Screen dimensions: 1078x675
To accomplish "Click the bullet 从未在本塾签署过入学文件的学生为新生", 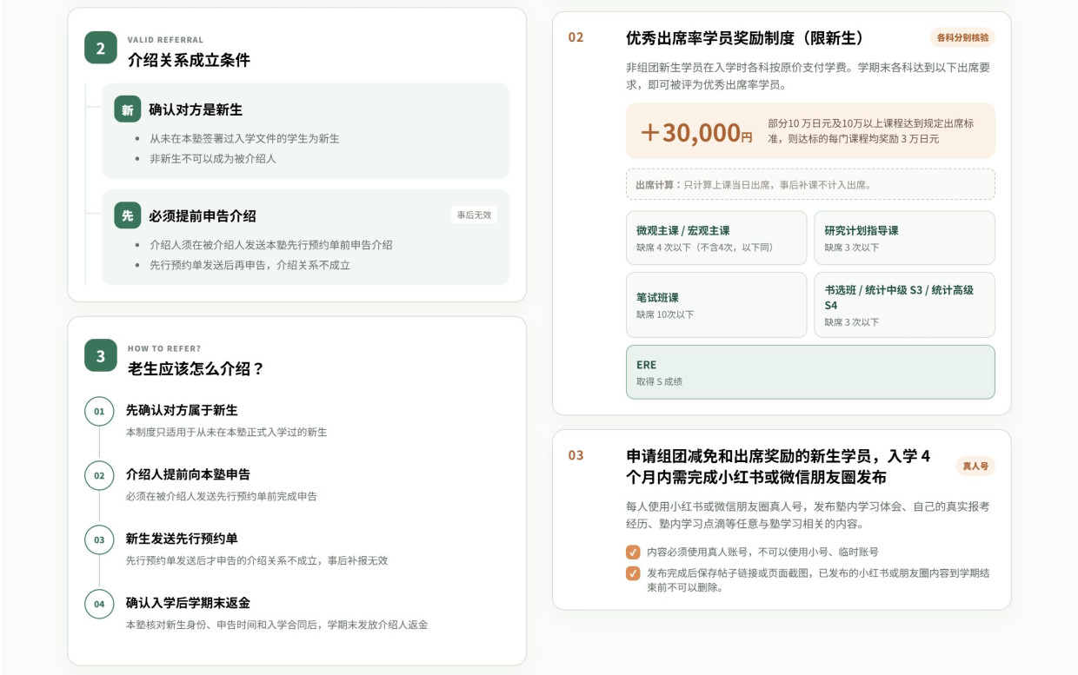I will point(244,138).
